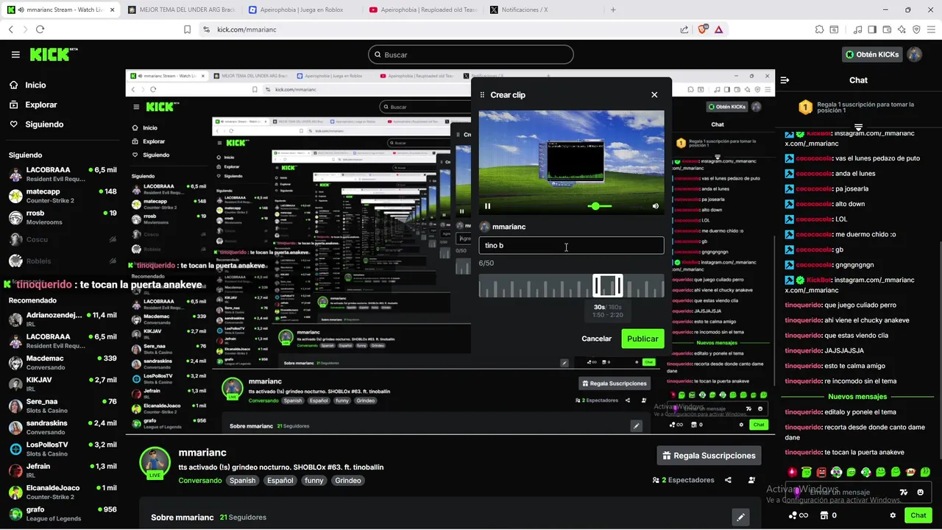Share the stream via share icon

coord(728,480)
